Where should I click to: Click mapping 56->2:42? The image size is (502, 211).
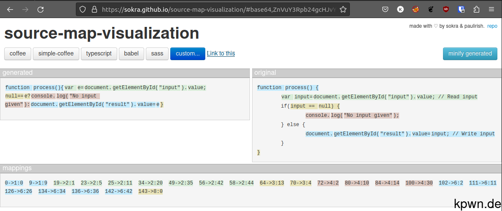click(211, 183)
